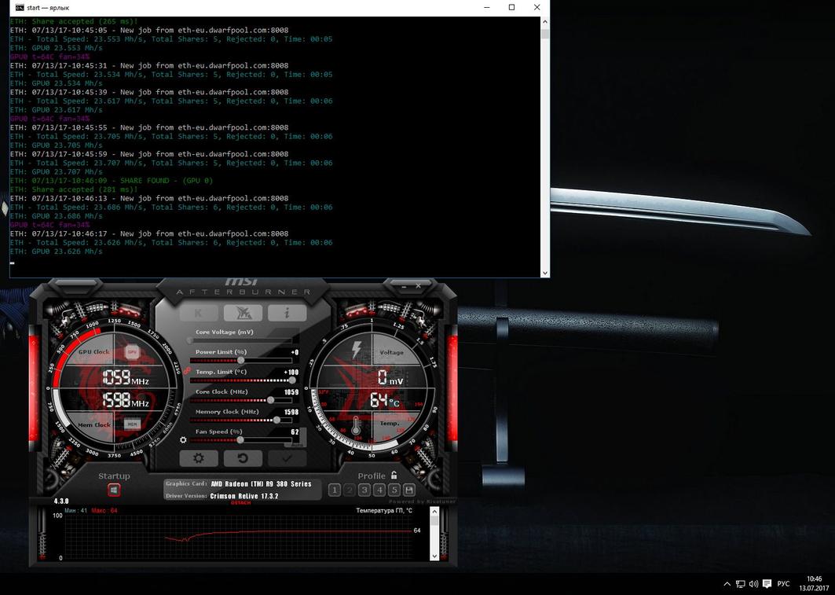Open Afterburner settings with the large gear button
This screenshot has height=595, width=835.
(x=199, y=458)
